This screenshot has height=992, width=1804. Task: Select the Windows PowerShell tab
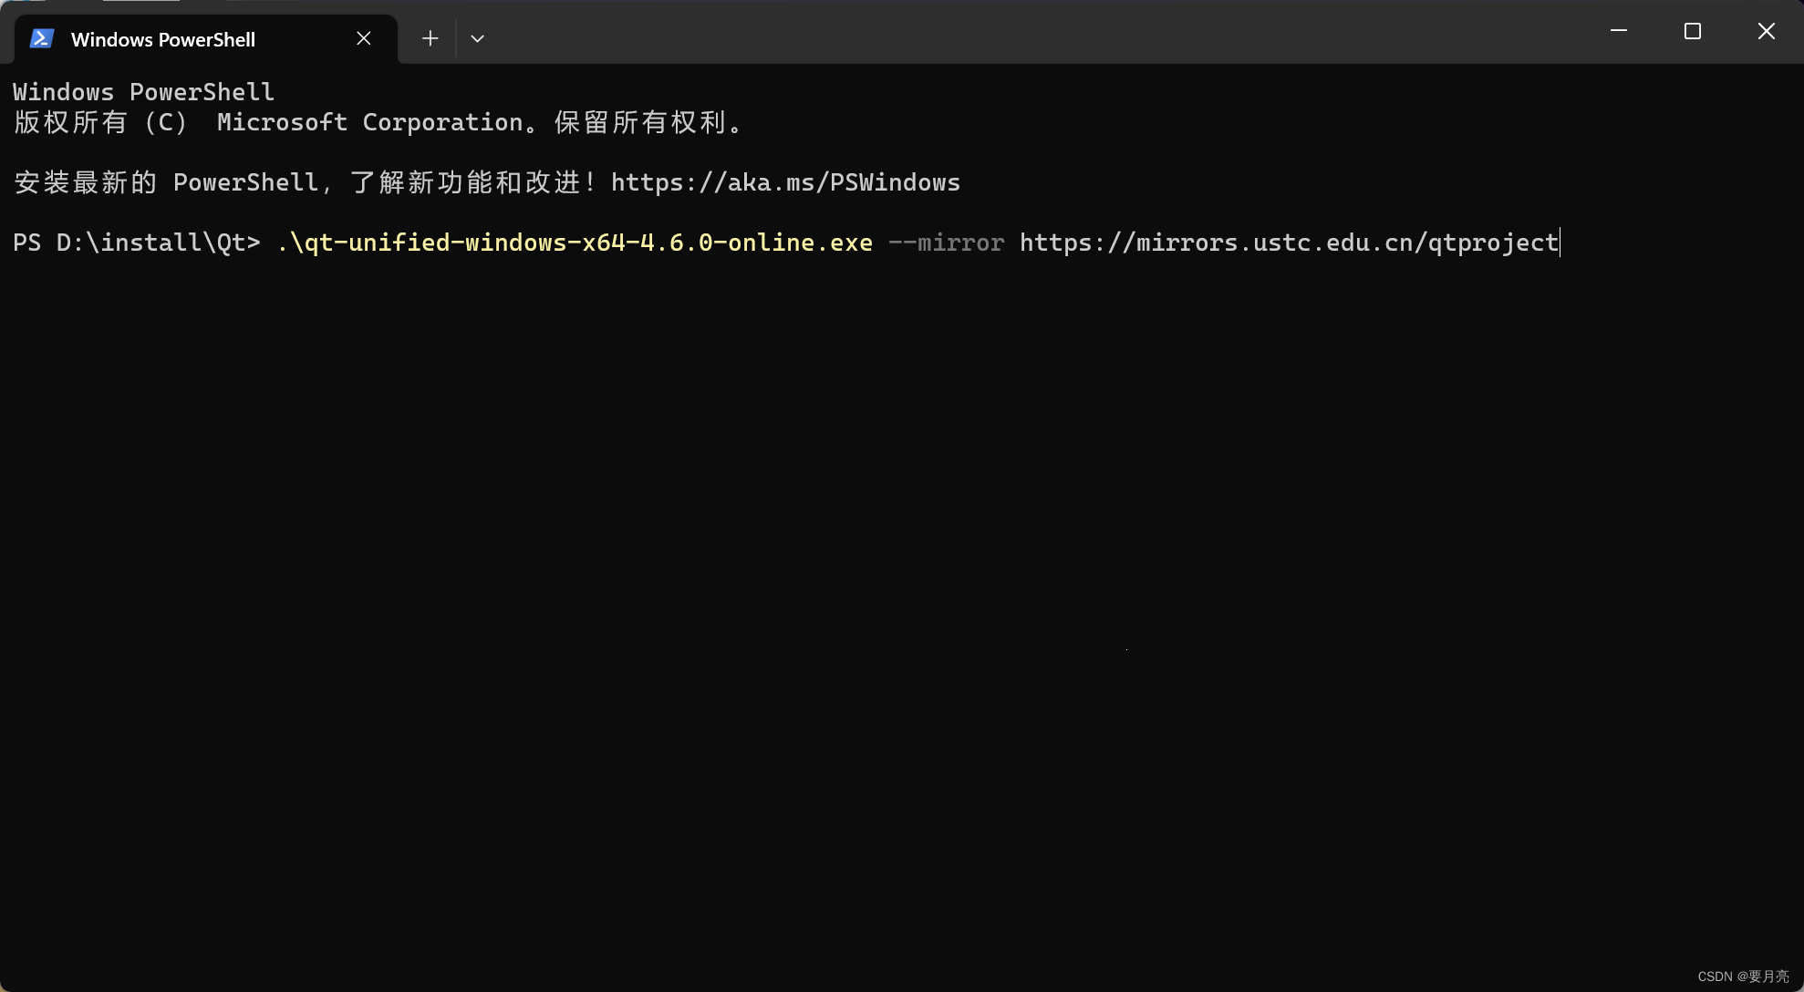point(205,39)
